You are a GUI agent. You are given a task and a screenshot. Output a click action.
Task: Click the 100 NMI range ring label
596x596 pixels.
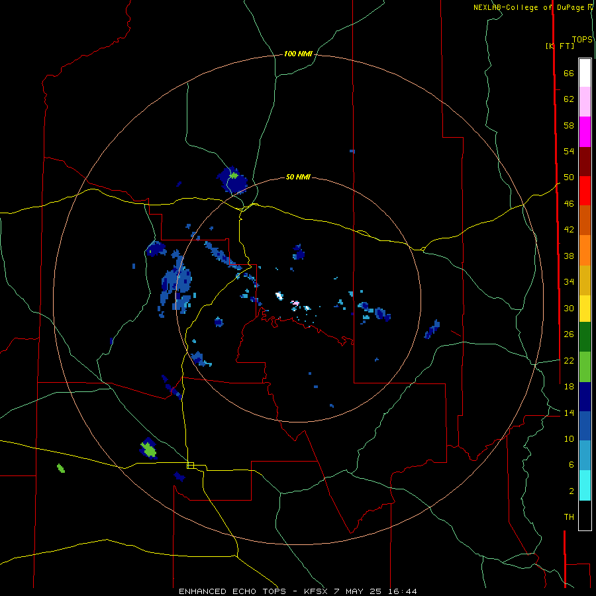coord(298,54)
